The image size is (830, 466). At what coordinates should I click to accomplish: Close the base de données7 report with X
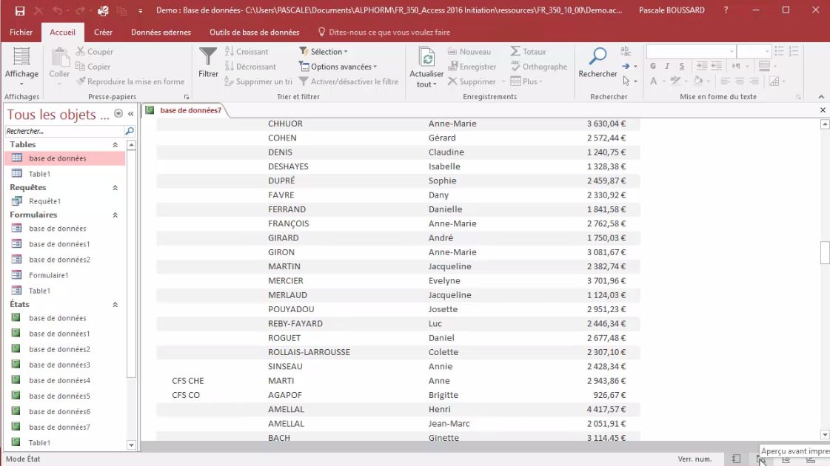823,110
